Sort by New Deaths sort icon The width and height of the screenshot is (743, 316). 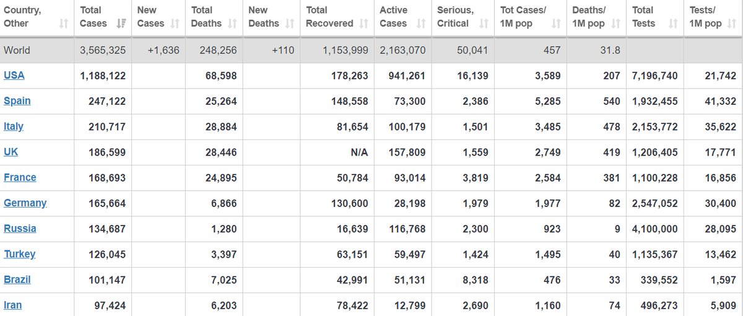[x=290, y=24]
